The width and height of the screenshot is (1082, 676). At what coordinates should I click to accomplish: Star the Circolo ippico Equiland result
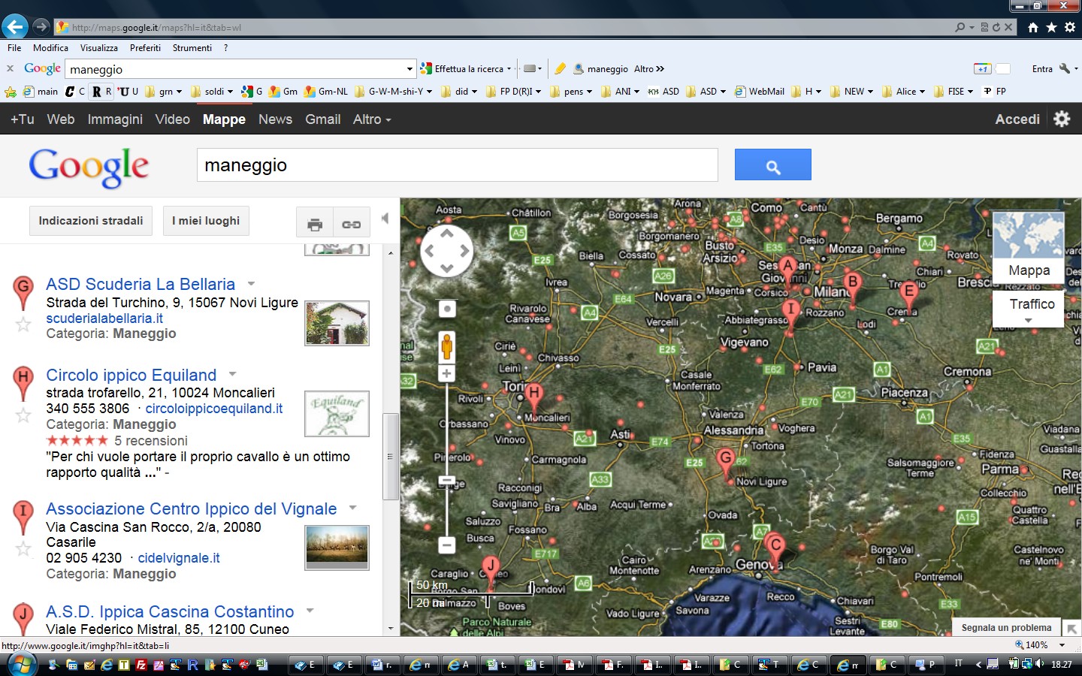23,415
